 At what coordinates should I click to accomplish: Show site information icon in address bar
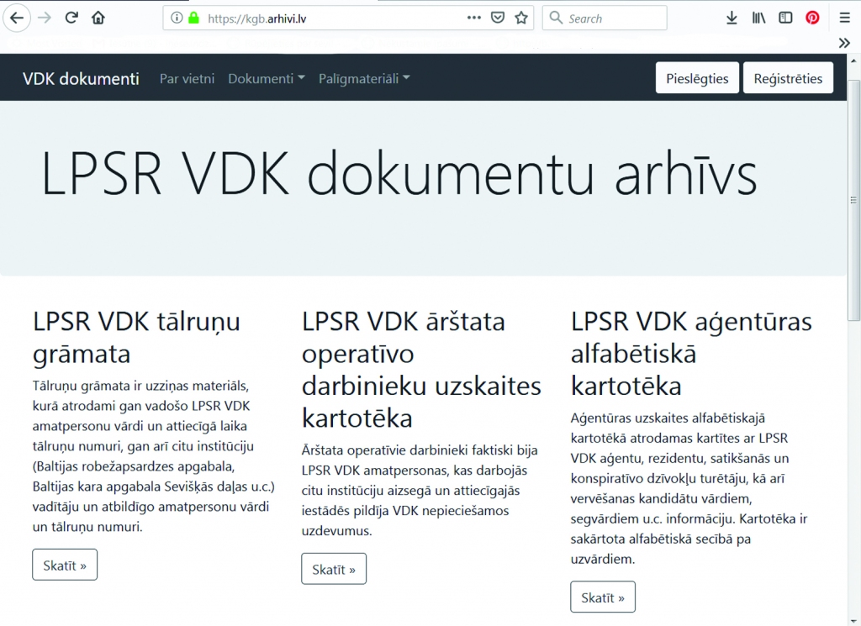(x=177, y=18)
